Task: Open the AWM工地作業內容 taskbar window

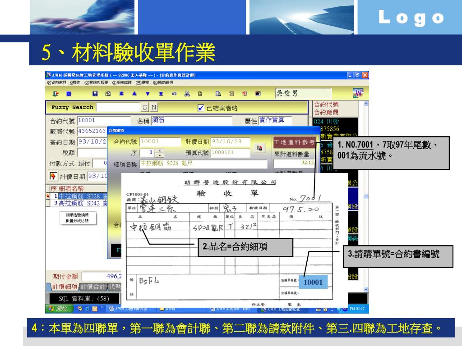Action: pyautogui.click(x=131, y=309)
